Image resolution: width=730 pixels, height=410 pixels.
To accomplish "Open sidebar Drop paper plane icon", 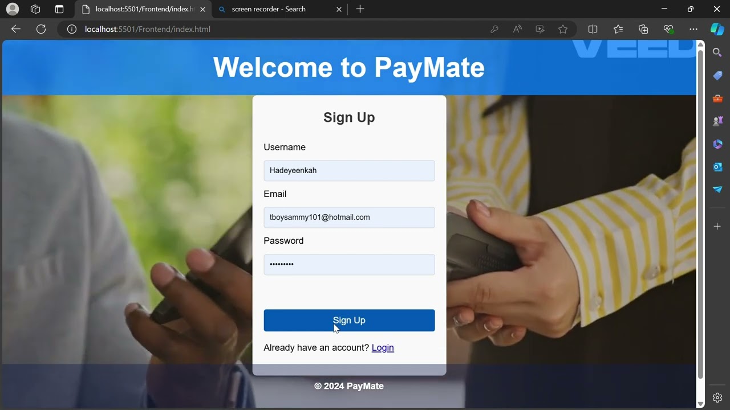I will (x=717, y=190).
